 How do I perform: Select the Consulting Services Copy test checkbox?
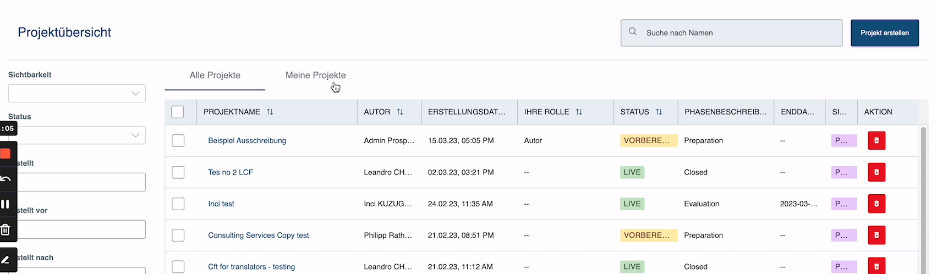[x=178, y=235]
